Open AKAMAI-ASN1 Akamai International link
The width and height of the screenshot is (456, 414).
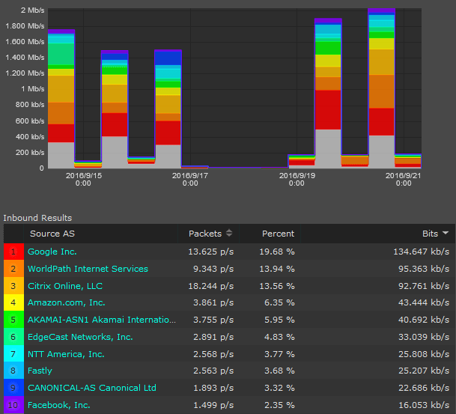(x=102, y=320)
